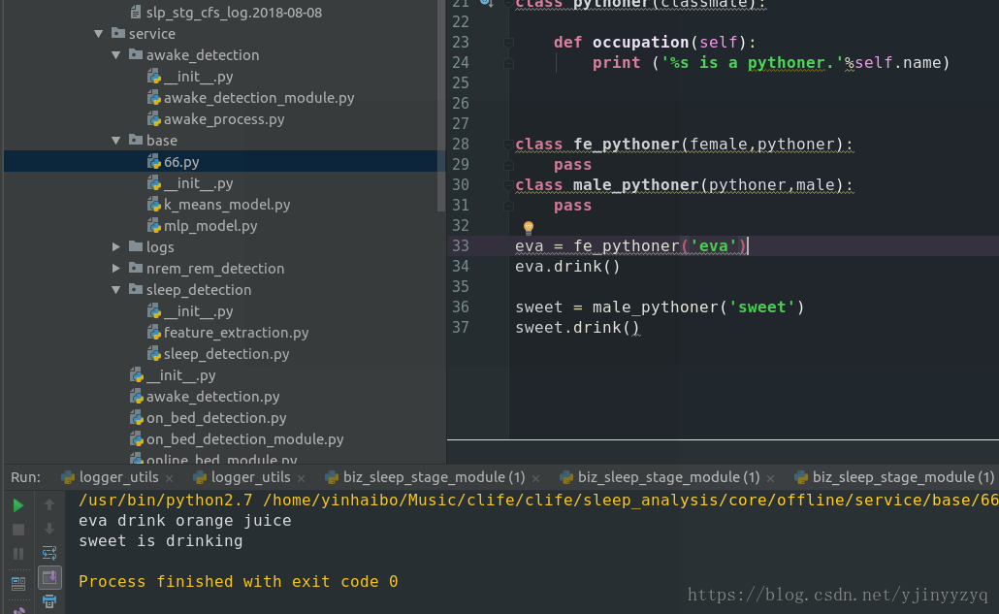Place cursor on eva.drink() line
Image resolution: width=999 pixels, height=614 pixels.
pos(567,266)
